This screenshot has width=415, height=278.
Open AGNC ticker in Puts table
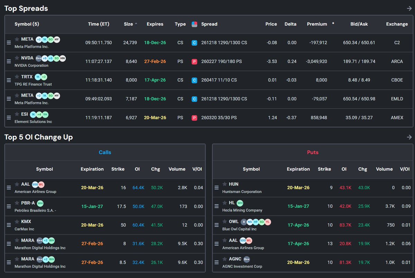pyautogui.click(x=235, y=259)
